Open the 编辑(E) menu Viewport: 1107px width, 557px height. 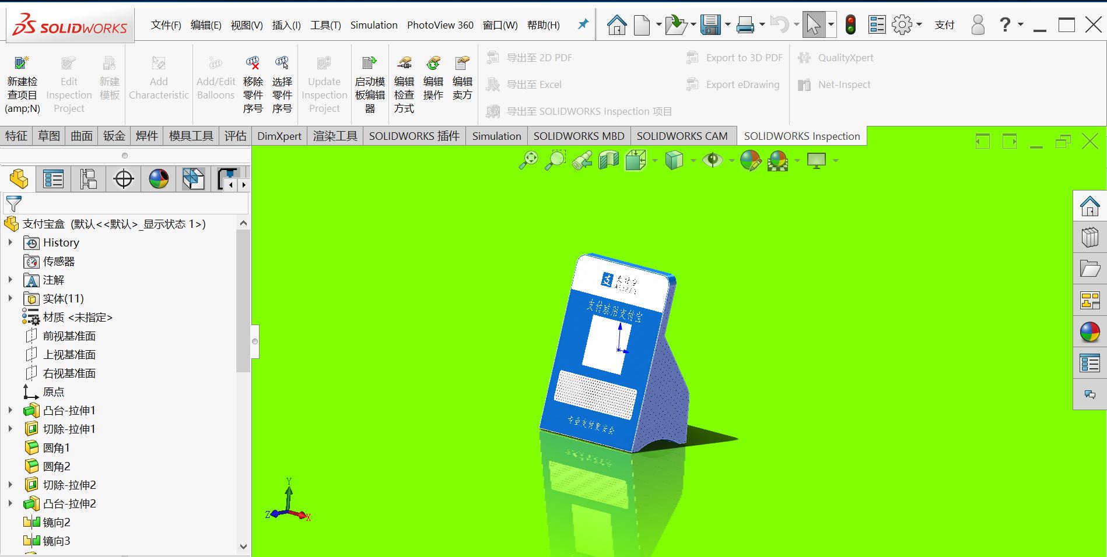click(x=206, y=25)
